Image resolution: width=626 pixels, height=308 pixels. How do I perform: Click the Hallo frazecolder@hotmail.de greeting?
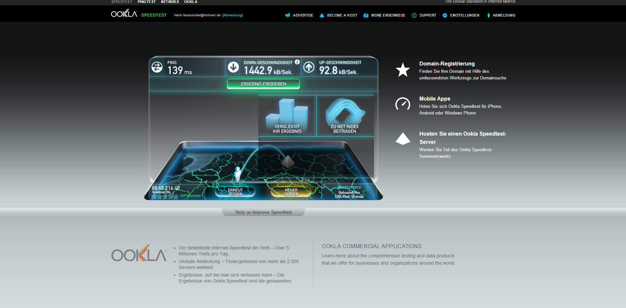(x=197, y=15)
